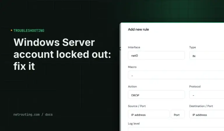224x131 pixels.
Task: Expand the Macro dropdown
Action: pos(176,75)
